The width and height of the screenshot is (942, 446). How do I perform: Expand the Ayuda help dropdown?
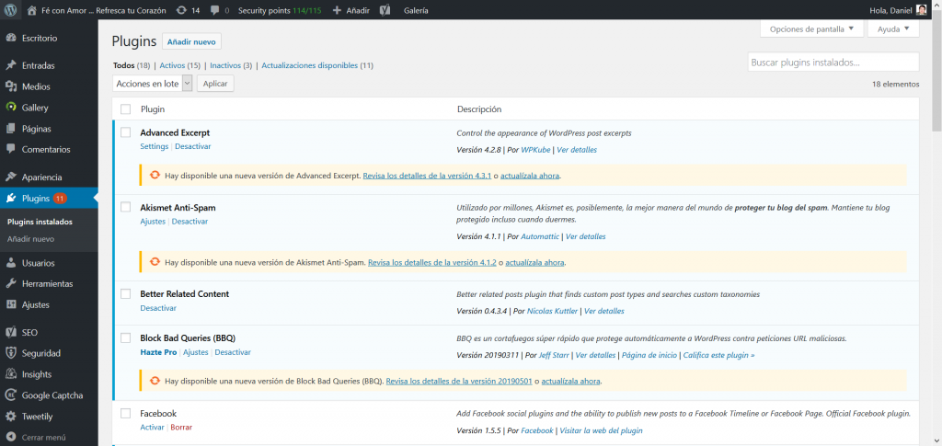(893, 29)
